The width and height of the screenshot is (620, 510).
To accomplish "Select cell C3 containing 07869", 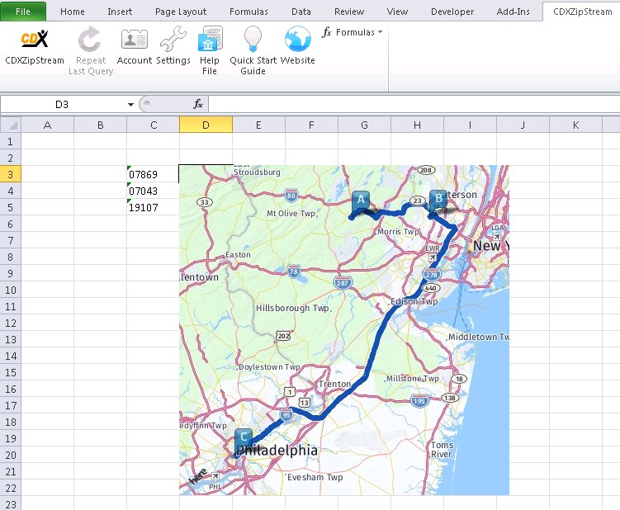I will [x=153, y=174].
